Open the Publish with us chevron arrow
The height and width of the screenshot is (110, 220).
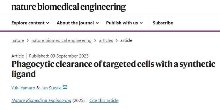coord(141,23)
